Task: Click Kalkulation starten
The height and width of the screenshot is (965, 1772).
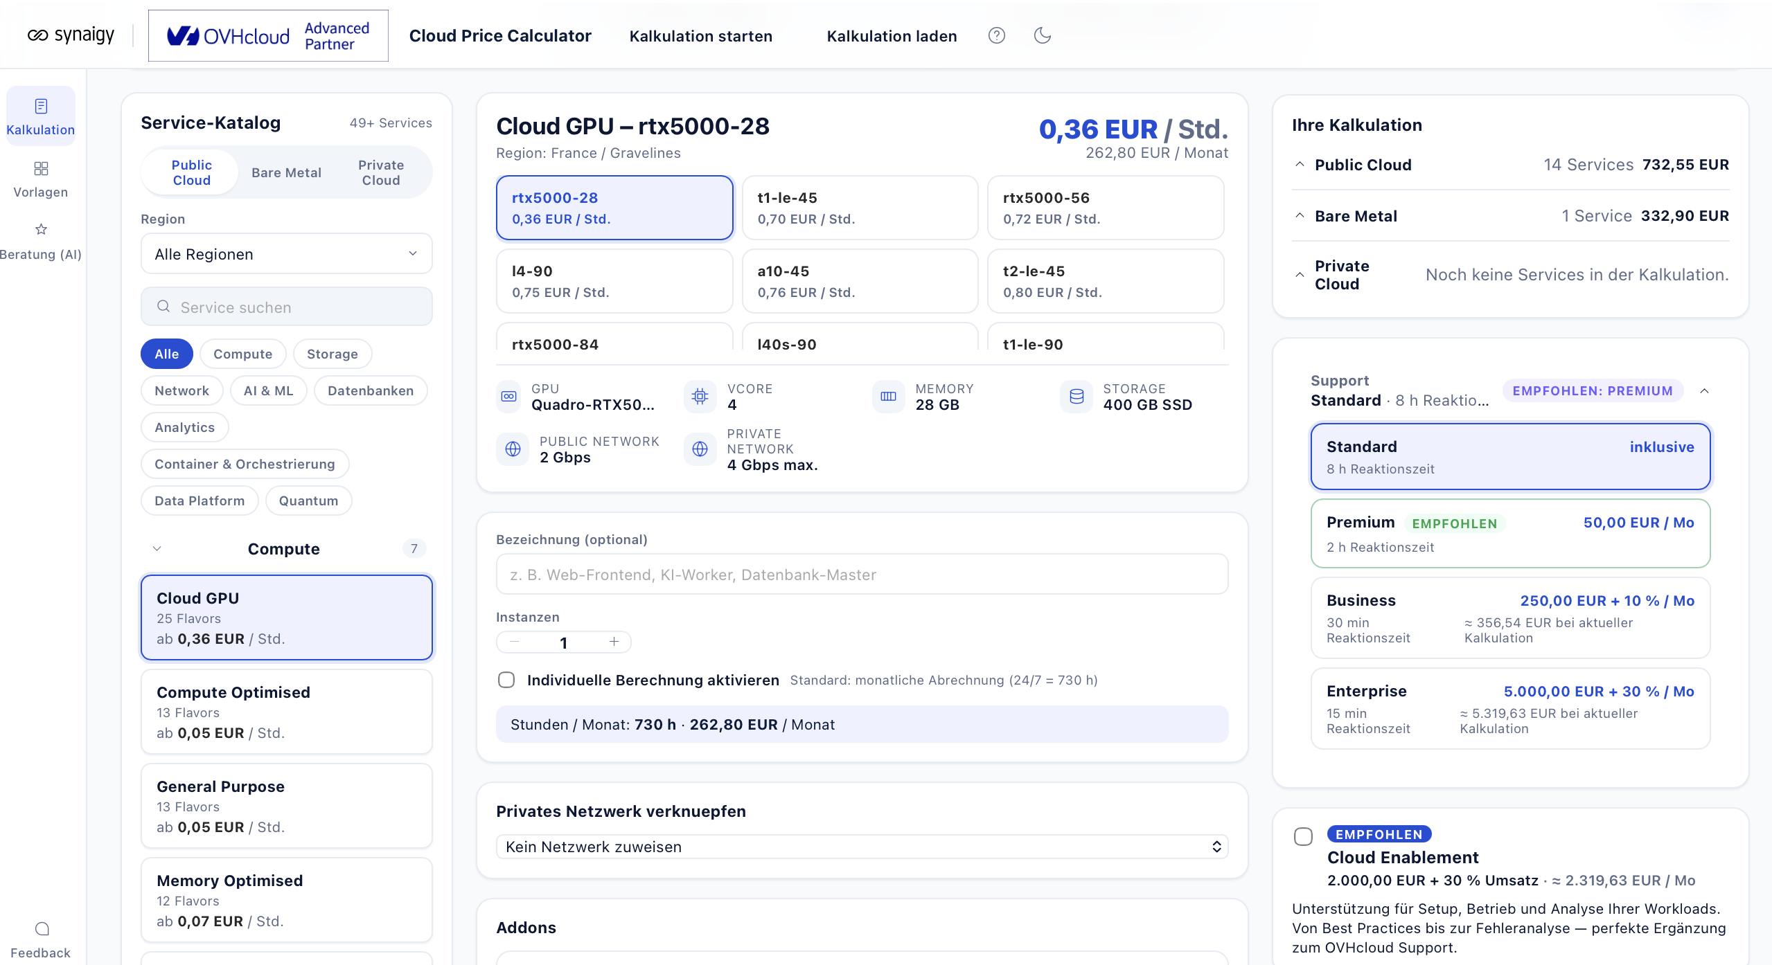Action: [x=700, y=36]
